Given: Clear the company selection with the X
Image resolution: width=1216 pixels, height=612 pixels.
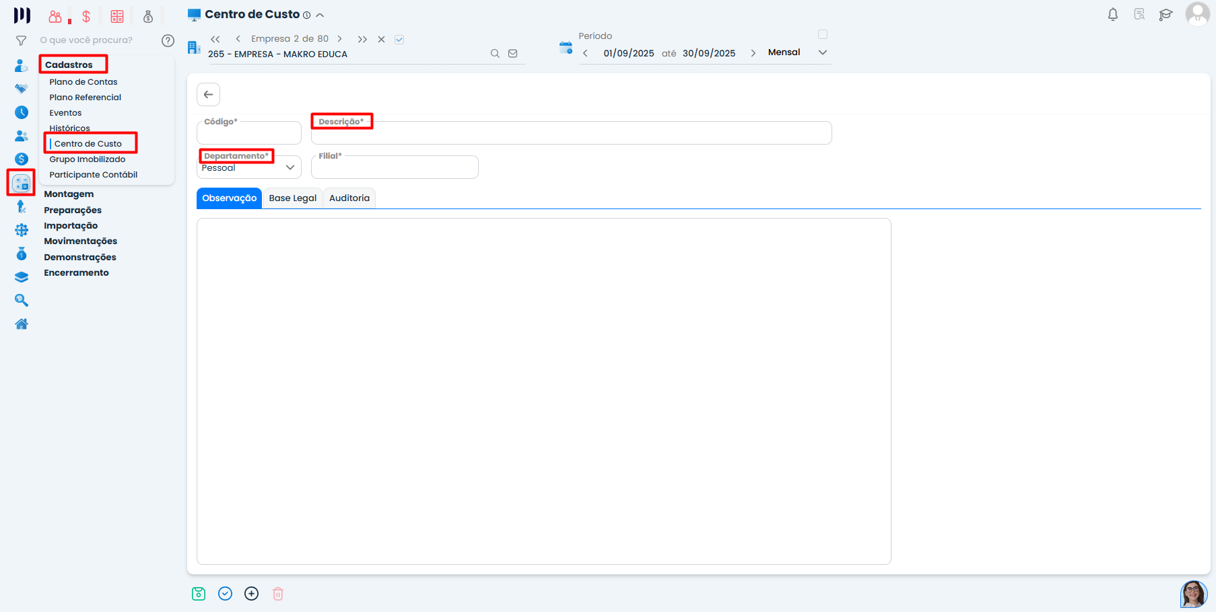Looking at the screenshot, I should pyautogui.click(x=381, y=40).
